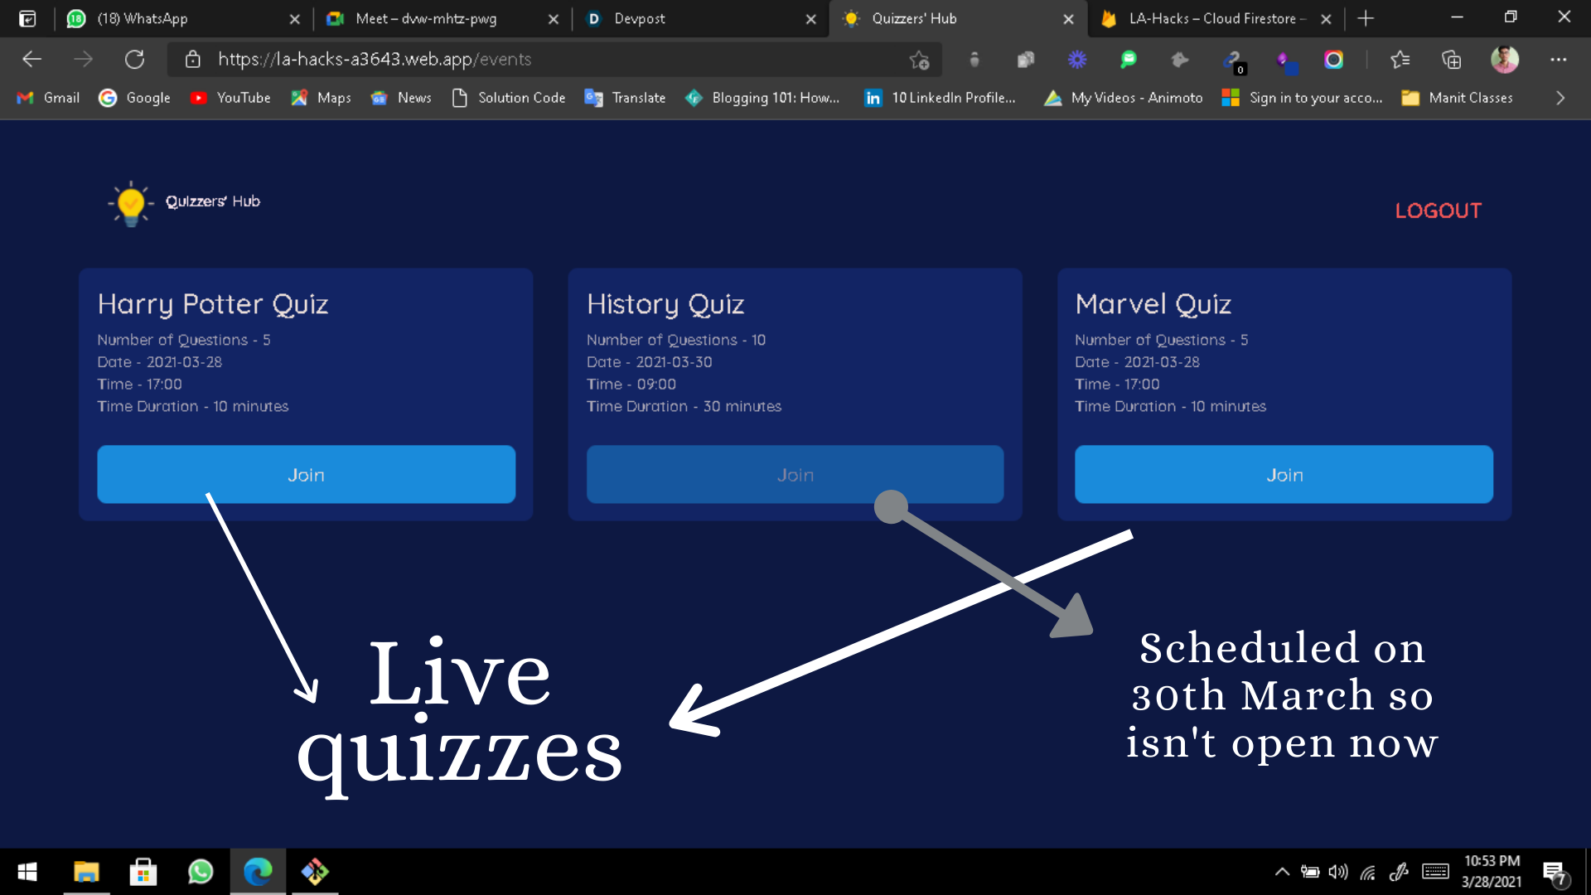Join the Harry Potter Quiz
This screenshot has height=895, width=1591.
pos(306,475)
